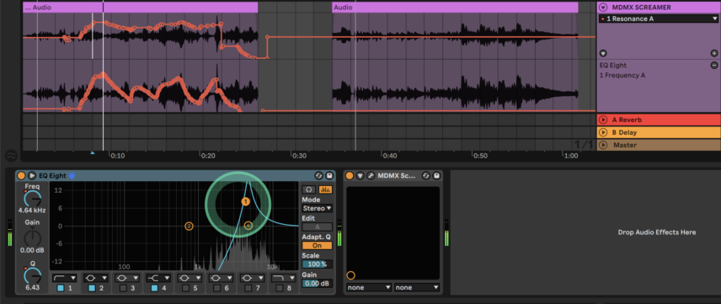Click the Freq knob
Viewport: 721px width, 304px height.
pos(32,199)
